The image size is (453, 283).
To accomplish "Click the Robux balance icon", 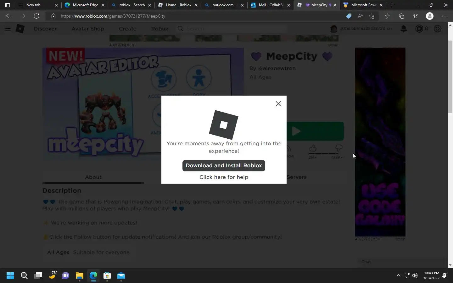I will pyautogui.click(x=419, y=29).
